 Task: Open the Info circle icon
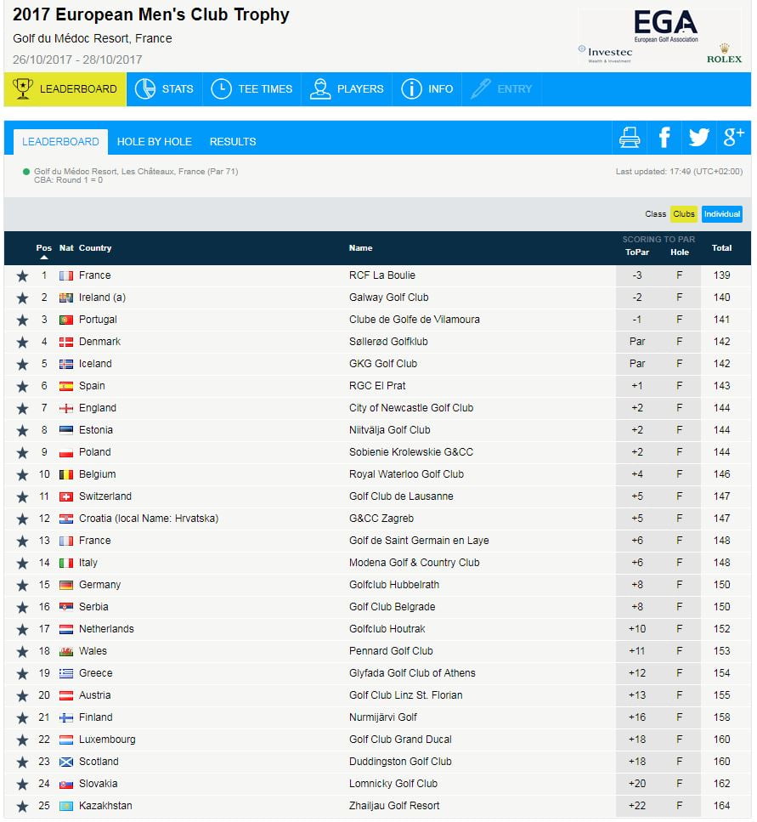click(411, 88)
